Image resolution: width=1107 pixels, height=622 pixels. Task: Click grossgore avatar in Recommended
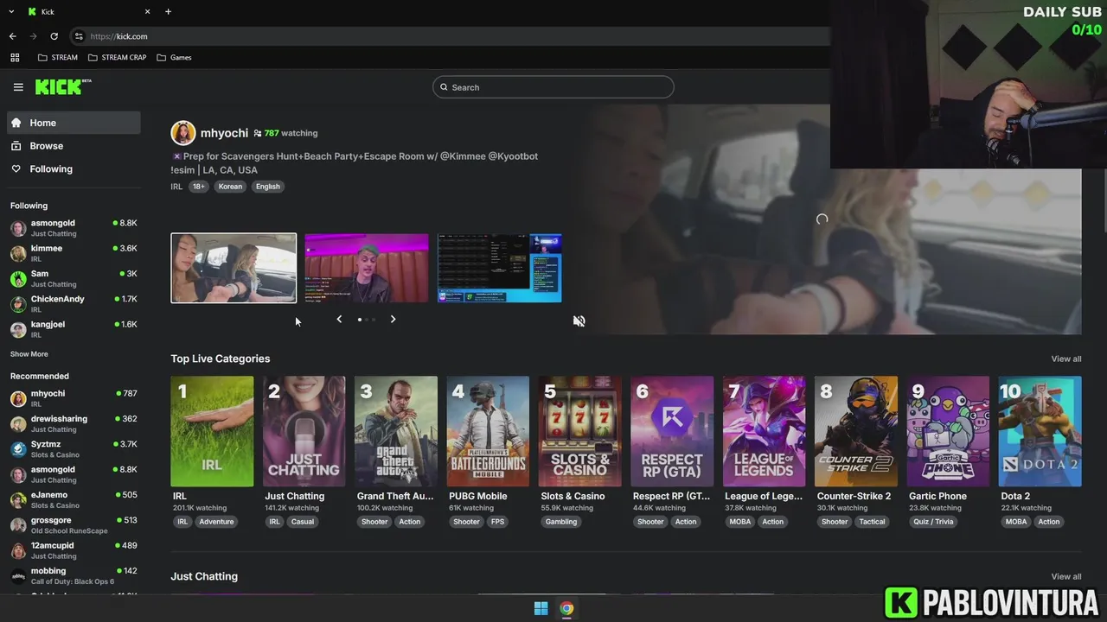tap(18, 525)
